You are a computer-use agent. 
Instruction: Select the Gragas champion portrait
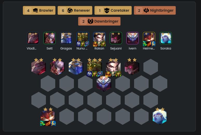coord(66,38)
